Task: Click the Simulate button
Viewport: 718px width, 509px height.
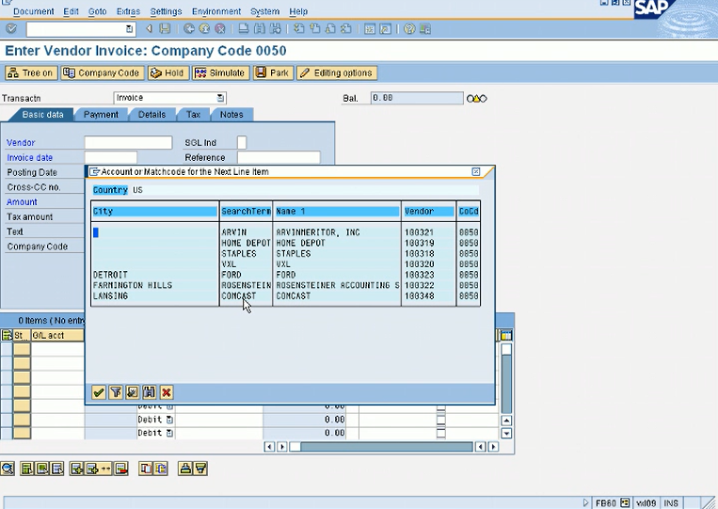Action: 220,72
